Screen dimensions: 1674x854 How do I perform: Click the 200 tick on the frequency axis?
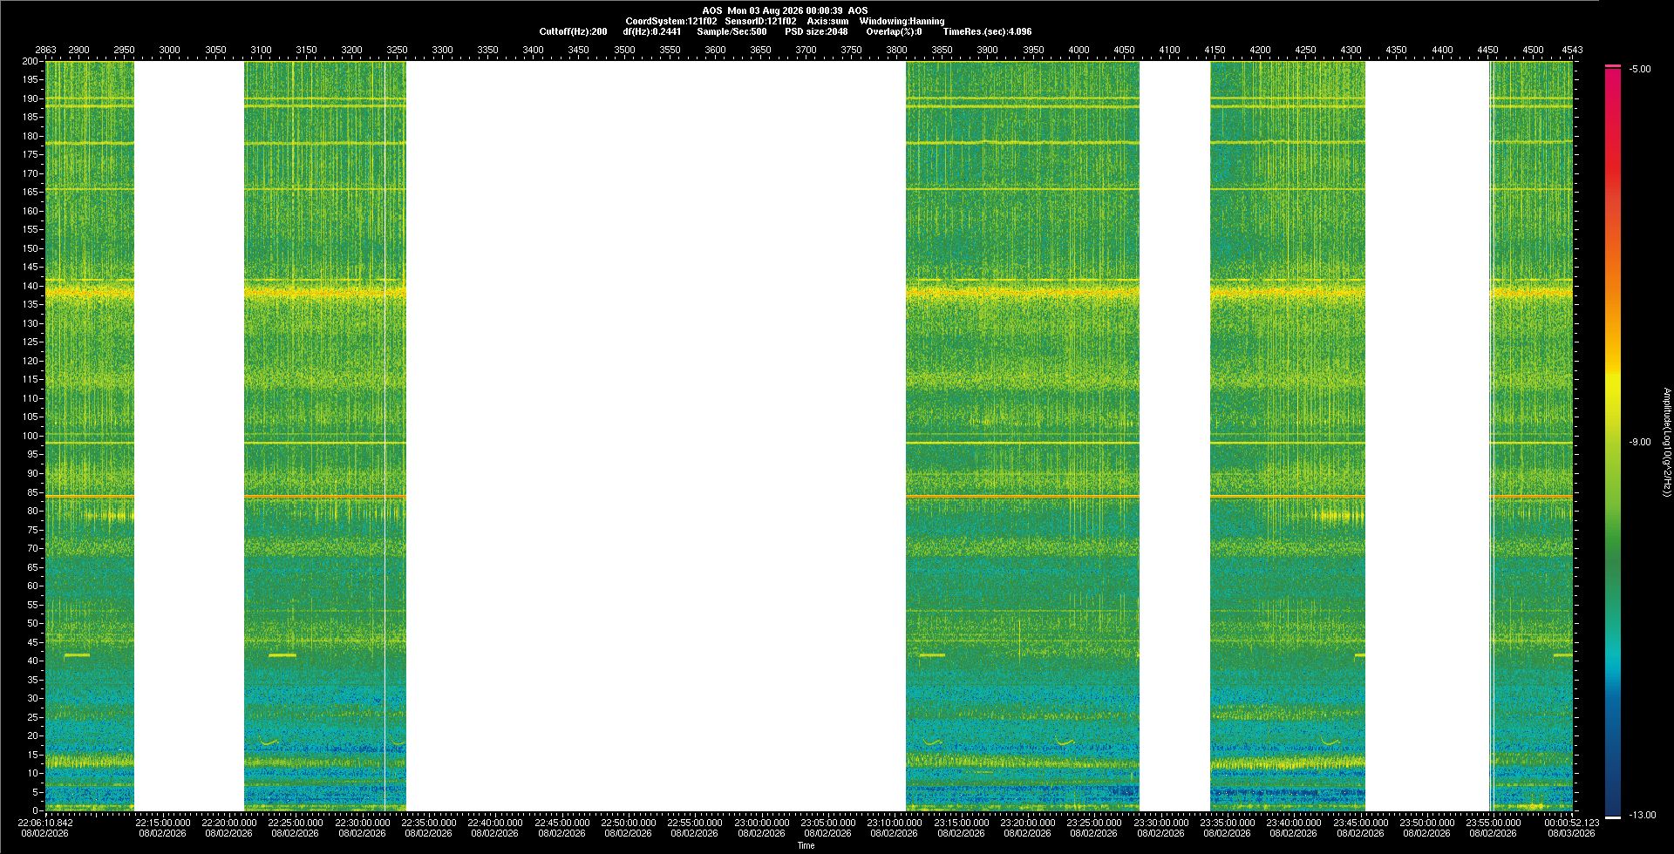coord(31,61)
